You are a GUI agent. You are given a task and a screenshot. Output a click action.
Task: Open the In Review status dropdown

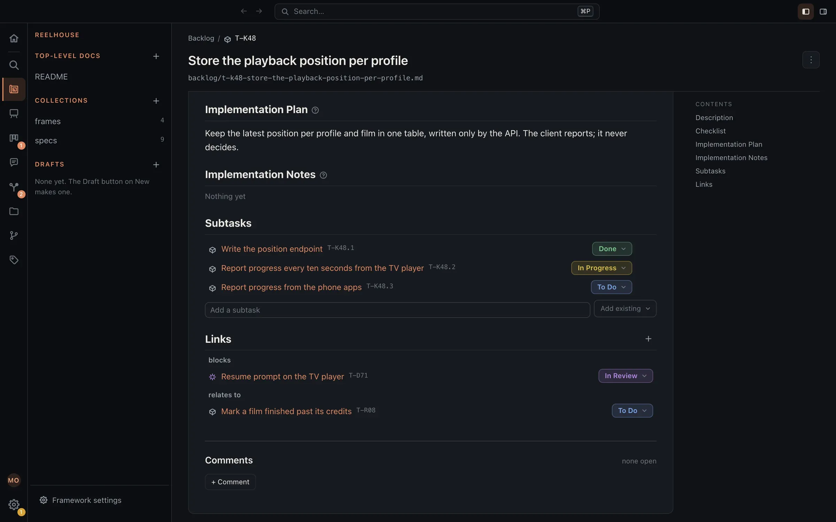626,376
